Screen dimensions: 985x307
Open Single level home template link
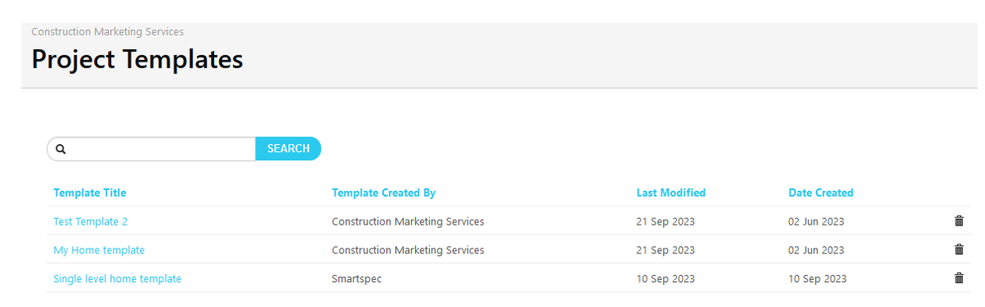118,279
